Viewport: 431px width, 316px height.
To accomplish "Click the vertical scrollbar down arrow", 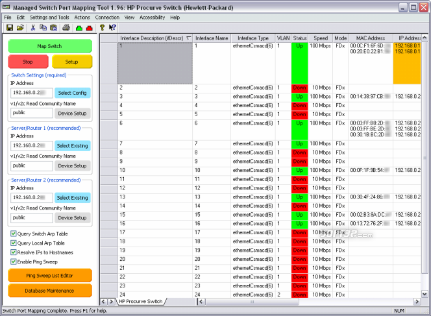I will click(x=425, y=294).
